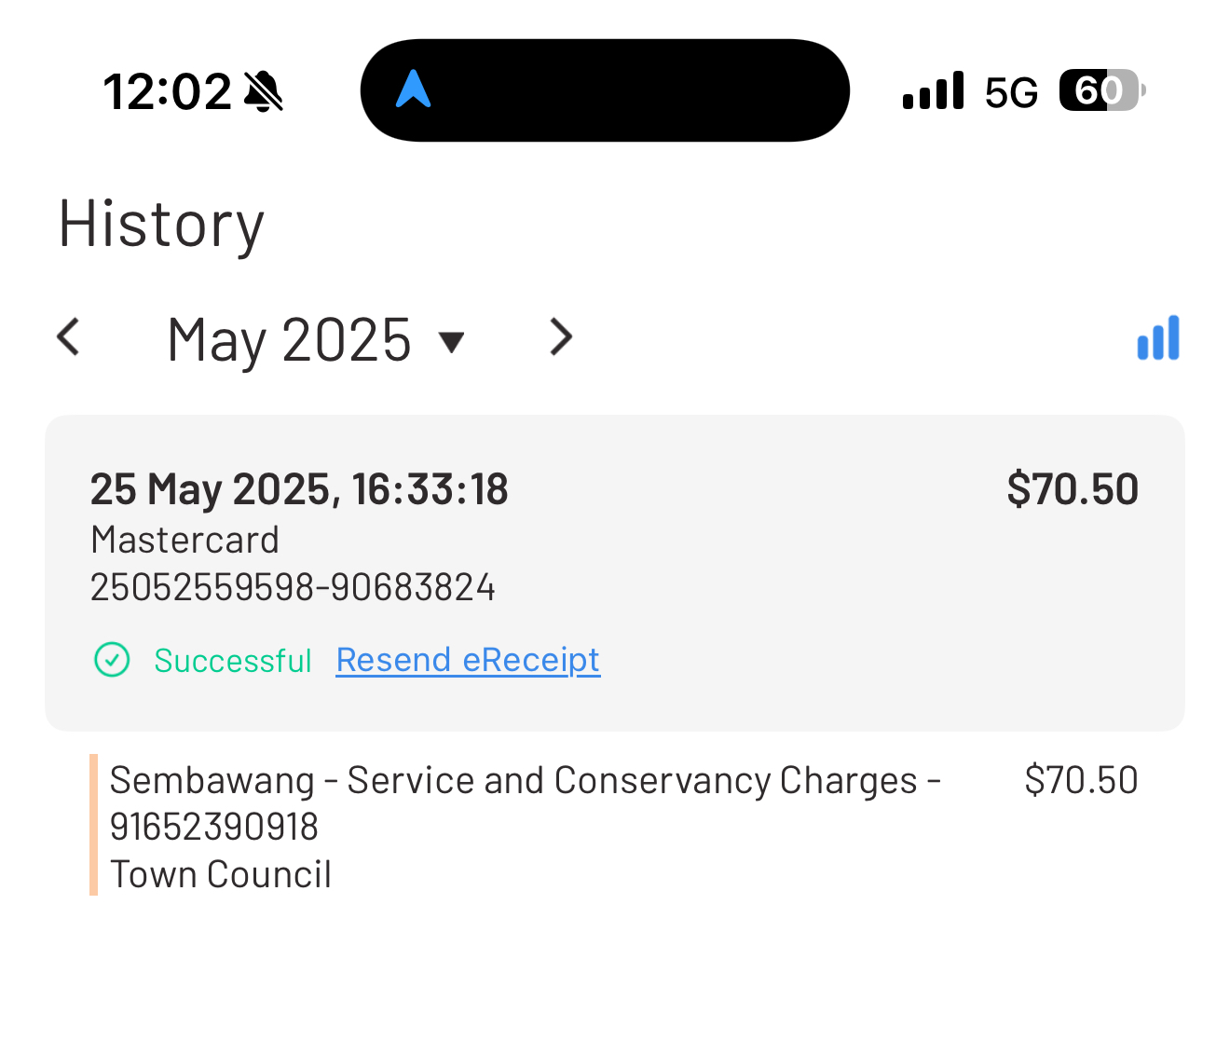Image resolution: width=1230 pixels, height=1055 pixels.
Task: Tap the Successful status text
Action: point(233,661)
